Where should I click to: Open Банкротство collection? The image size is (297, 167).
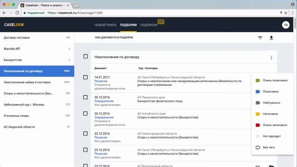37,60
